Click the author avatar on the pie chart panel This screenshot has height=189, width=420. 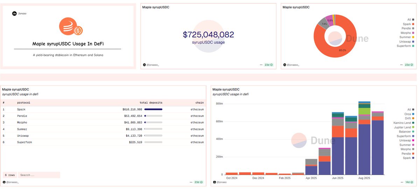click(x=285, y=65)
